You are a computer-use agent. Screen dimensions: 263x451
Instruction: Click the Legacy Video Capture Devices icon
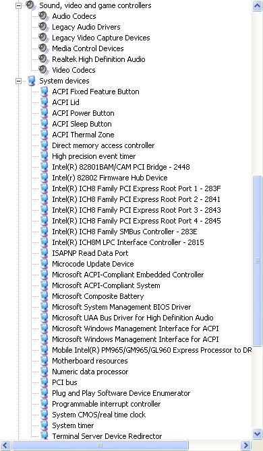click(x=44, y=38)
